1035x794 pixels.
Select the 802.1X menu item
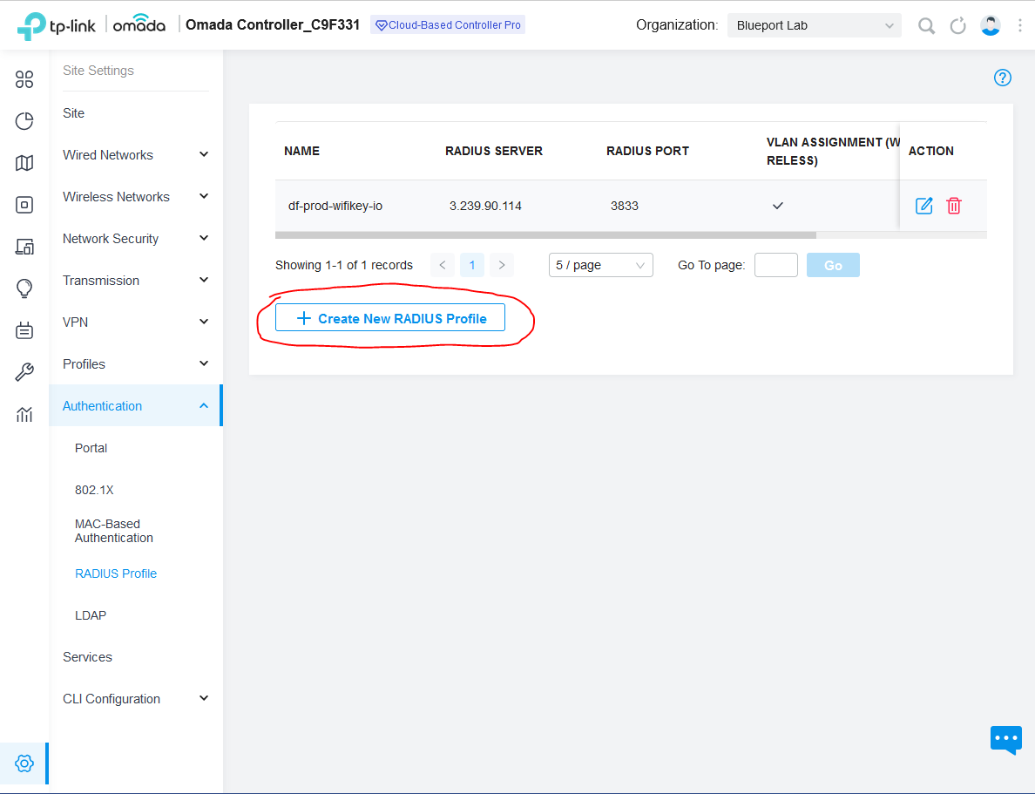tap(94, 490)
